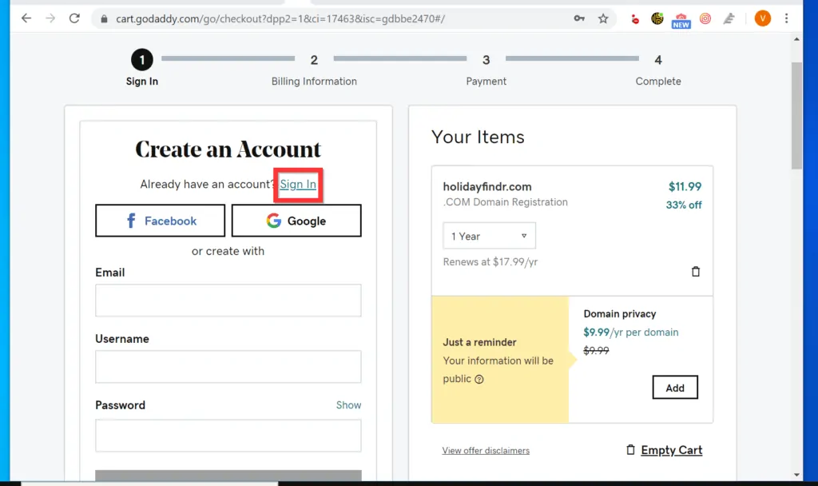Click the 'Domain privacy' title
Viewport: 818px width, 486px height.
620,313
